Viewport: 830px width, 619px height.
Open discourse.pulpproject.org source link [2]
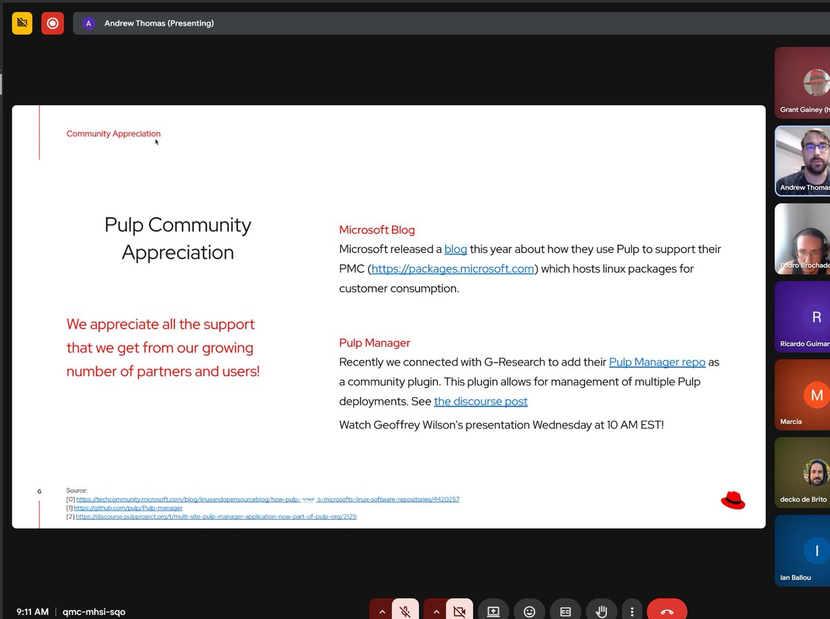216,516
